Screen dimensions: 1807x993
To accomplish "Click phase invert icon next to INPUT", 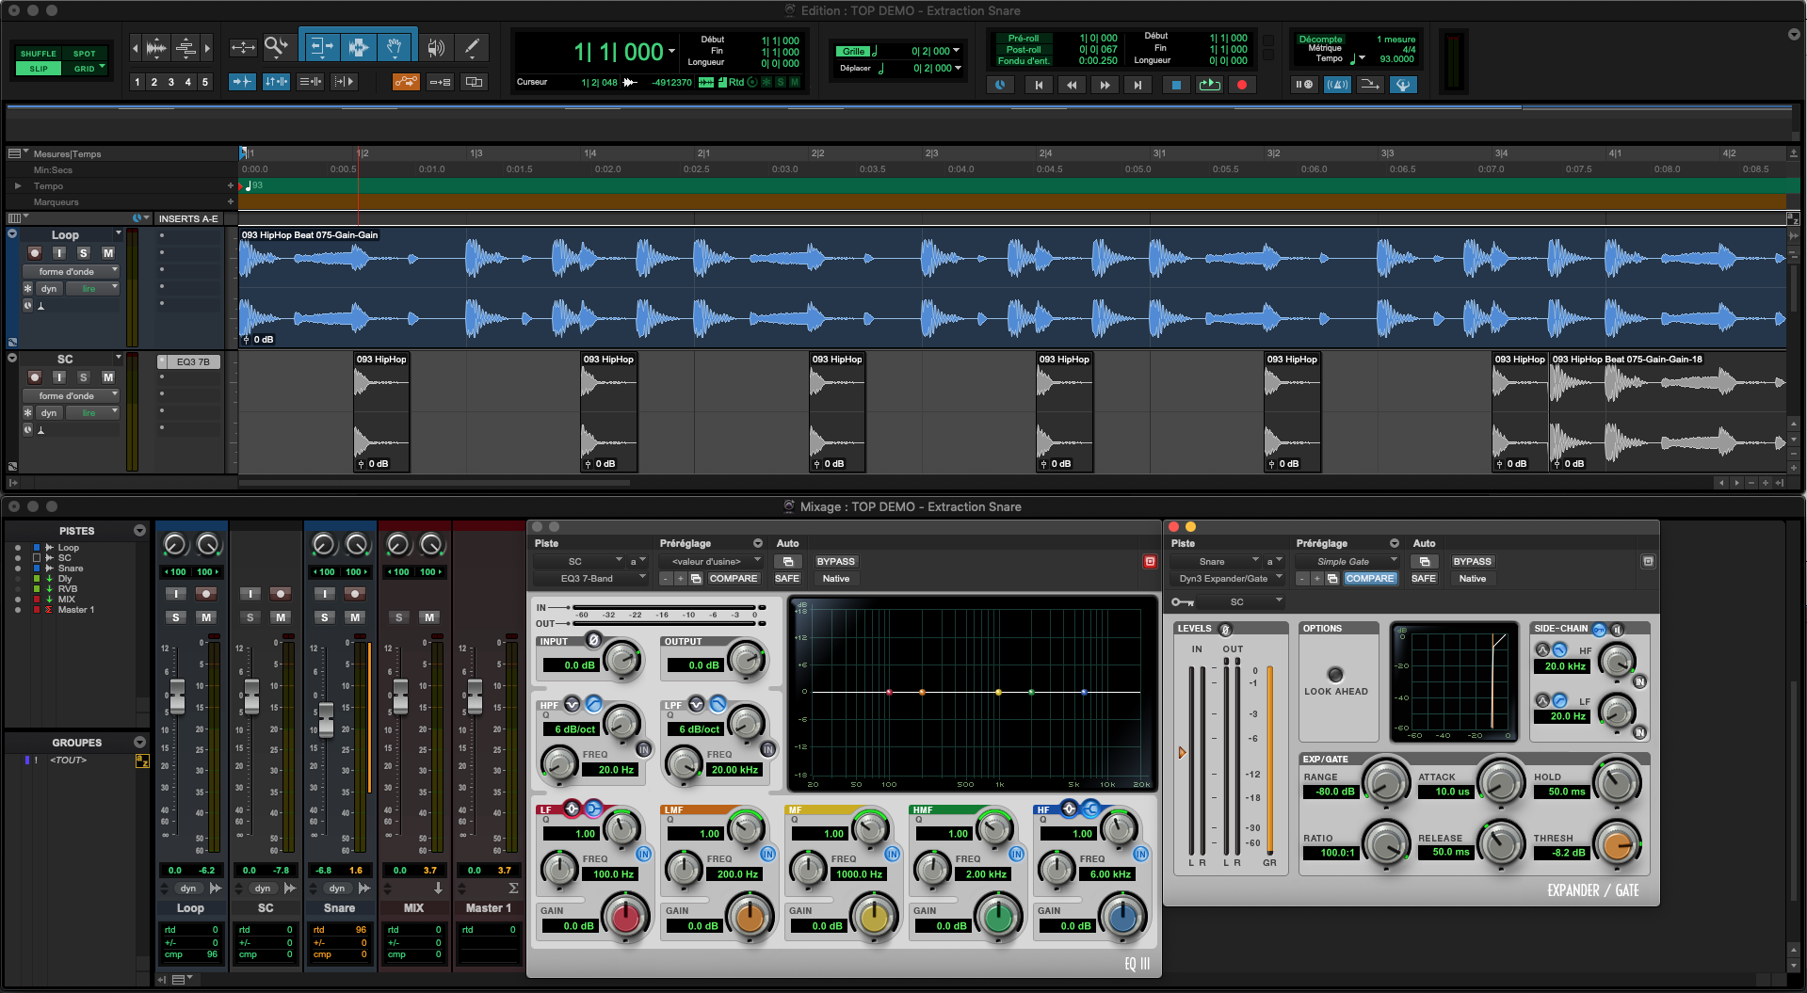I will click(x=593, y=640).
